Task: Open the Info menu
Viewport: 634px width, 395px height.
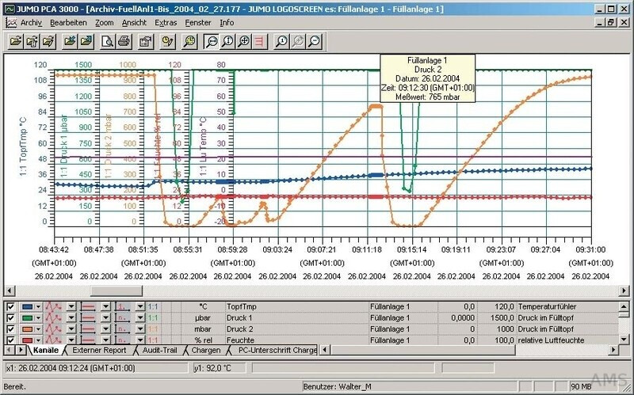Action: click(227, 23)
